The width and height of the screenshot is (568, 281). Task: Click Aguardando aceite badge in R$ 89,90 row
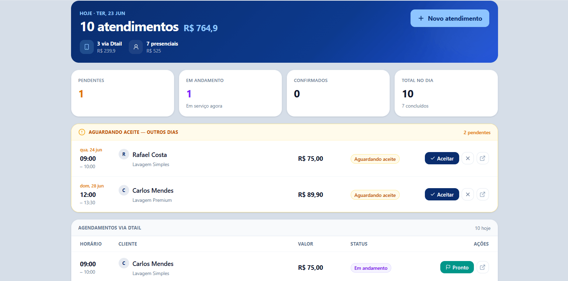click(x=375, y=195)
